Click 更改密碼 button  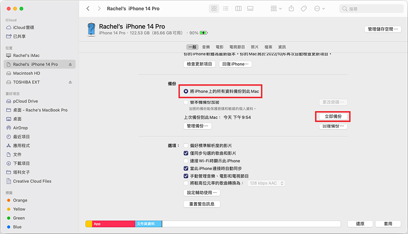333,102
